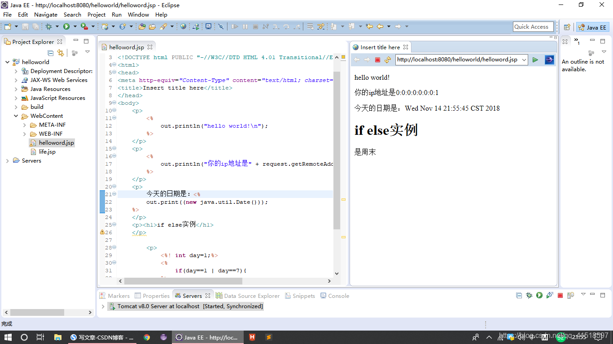Refresh the internal browser page
The image size is (613, 344).
coord(388,60)
